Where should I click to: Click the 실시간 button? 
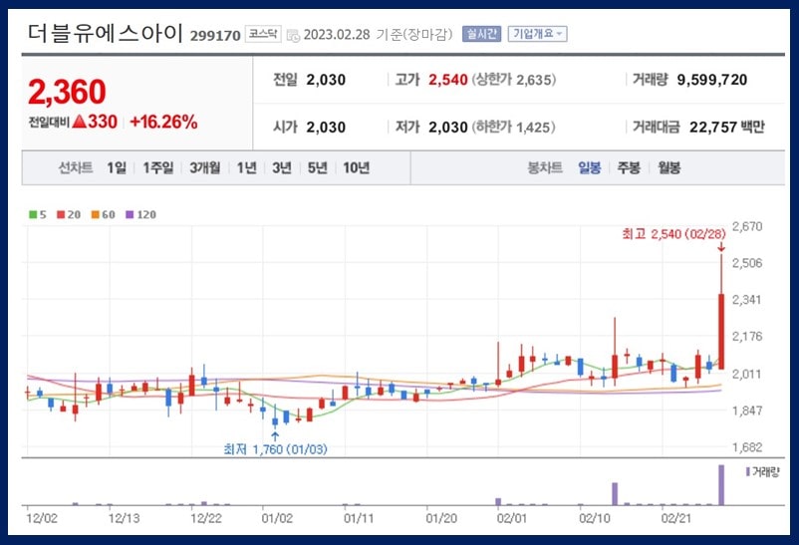pyautogui.click(x=481, y=34)
